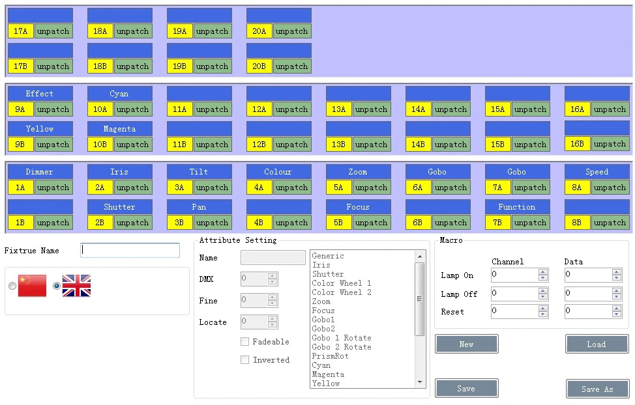The width and height of the screenshot is (635, 405).
Task: Click the Load button
Action: click(x=597, y=344)
